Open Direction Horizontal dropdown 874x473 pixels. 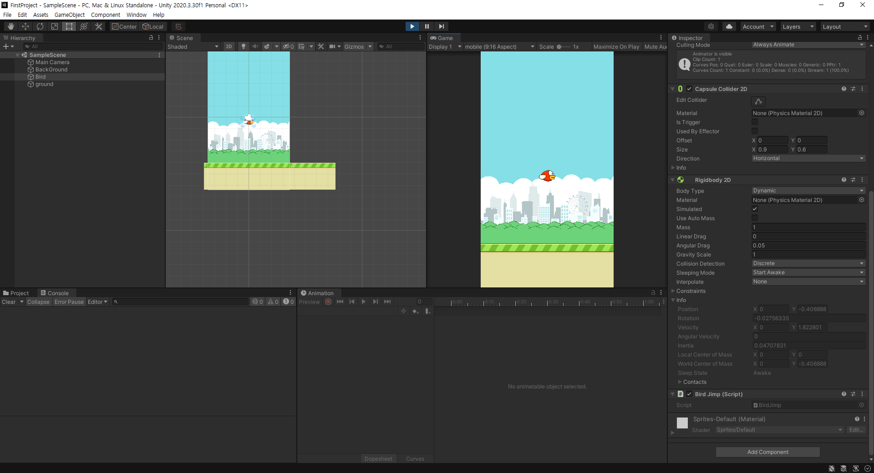point(808,158)
